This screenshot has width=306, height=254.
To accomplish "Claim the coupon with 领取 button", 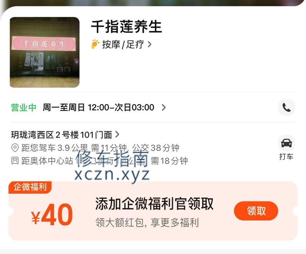I will pyautogui.click(x=256, y=211).
